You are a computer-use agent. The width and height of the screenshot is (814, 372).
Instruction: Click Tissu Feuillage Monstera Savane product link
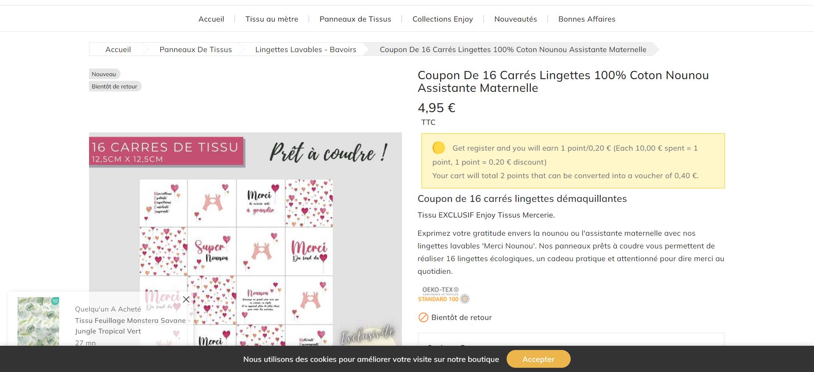point(130,326)
